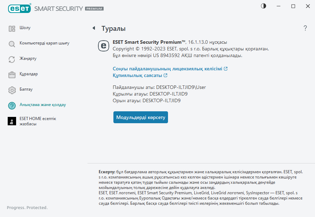Go back using the arrow beside Туралы
315x217 pixels.
click(x=93, y=28)
